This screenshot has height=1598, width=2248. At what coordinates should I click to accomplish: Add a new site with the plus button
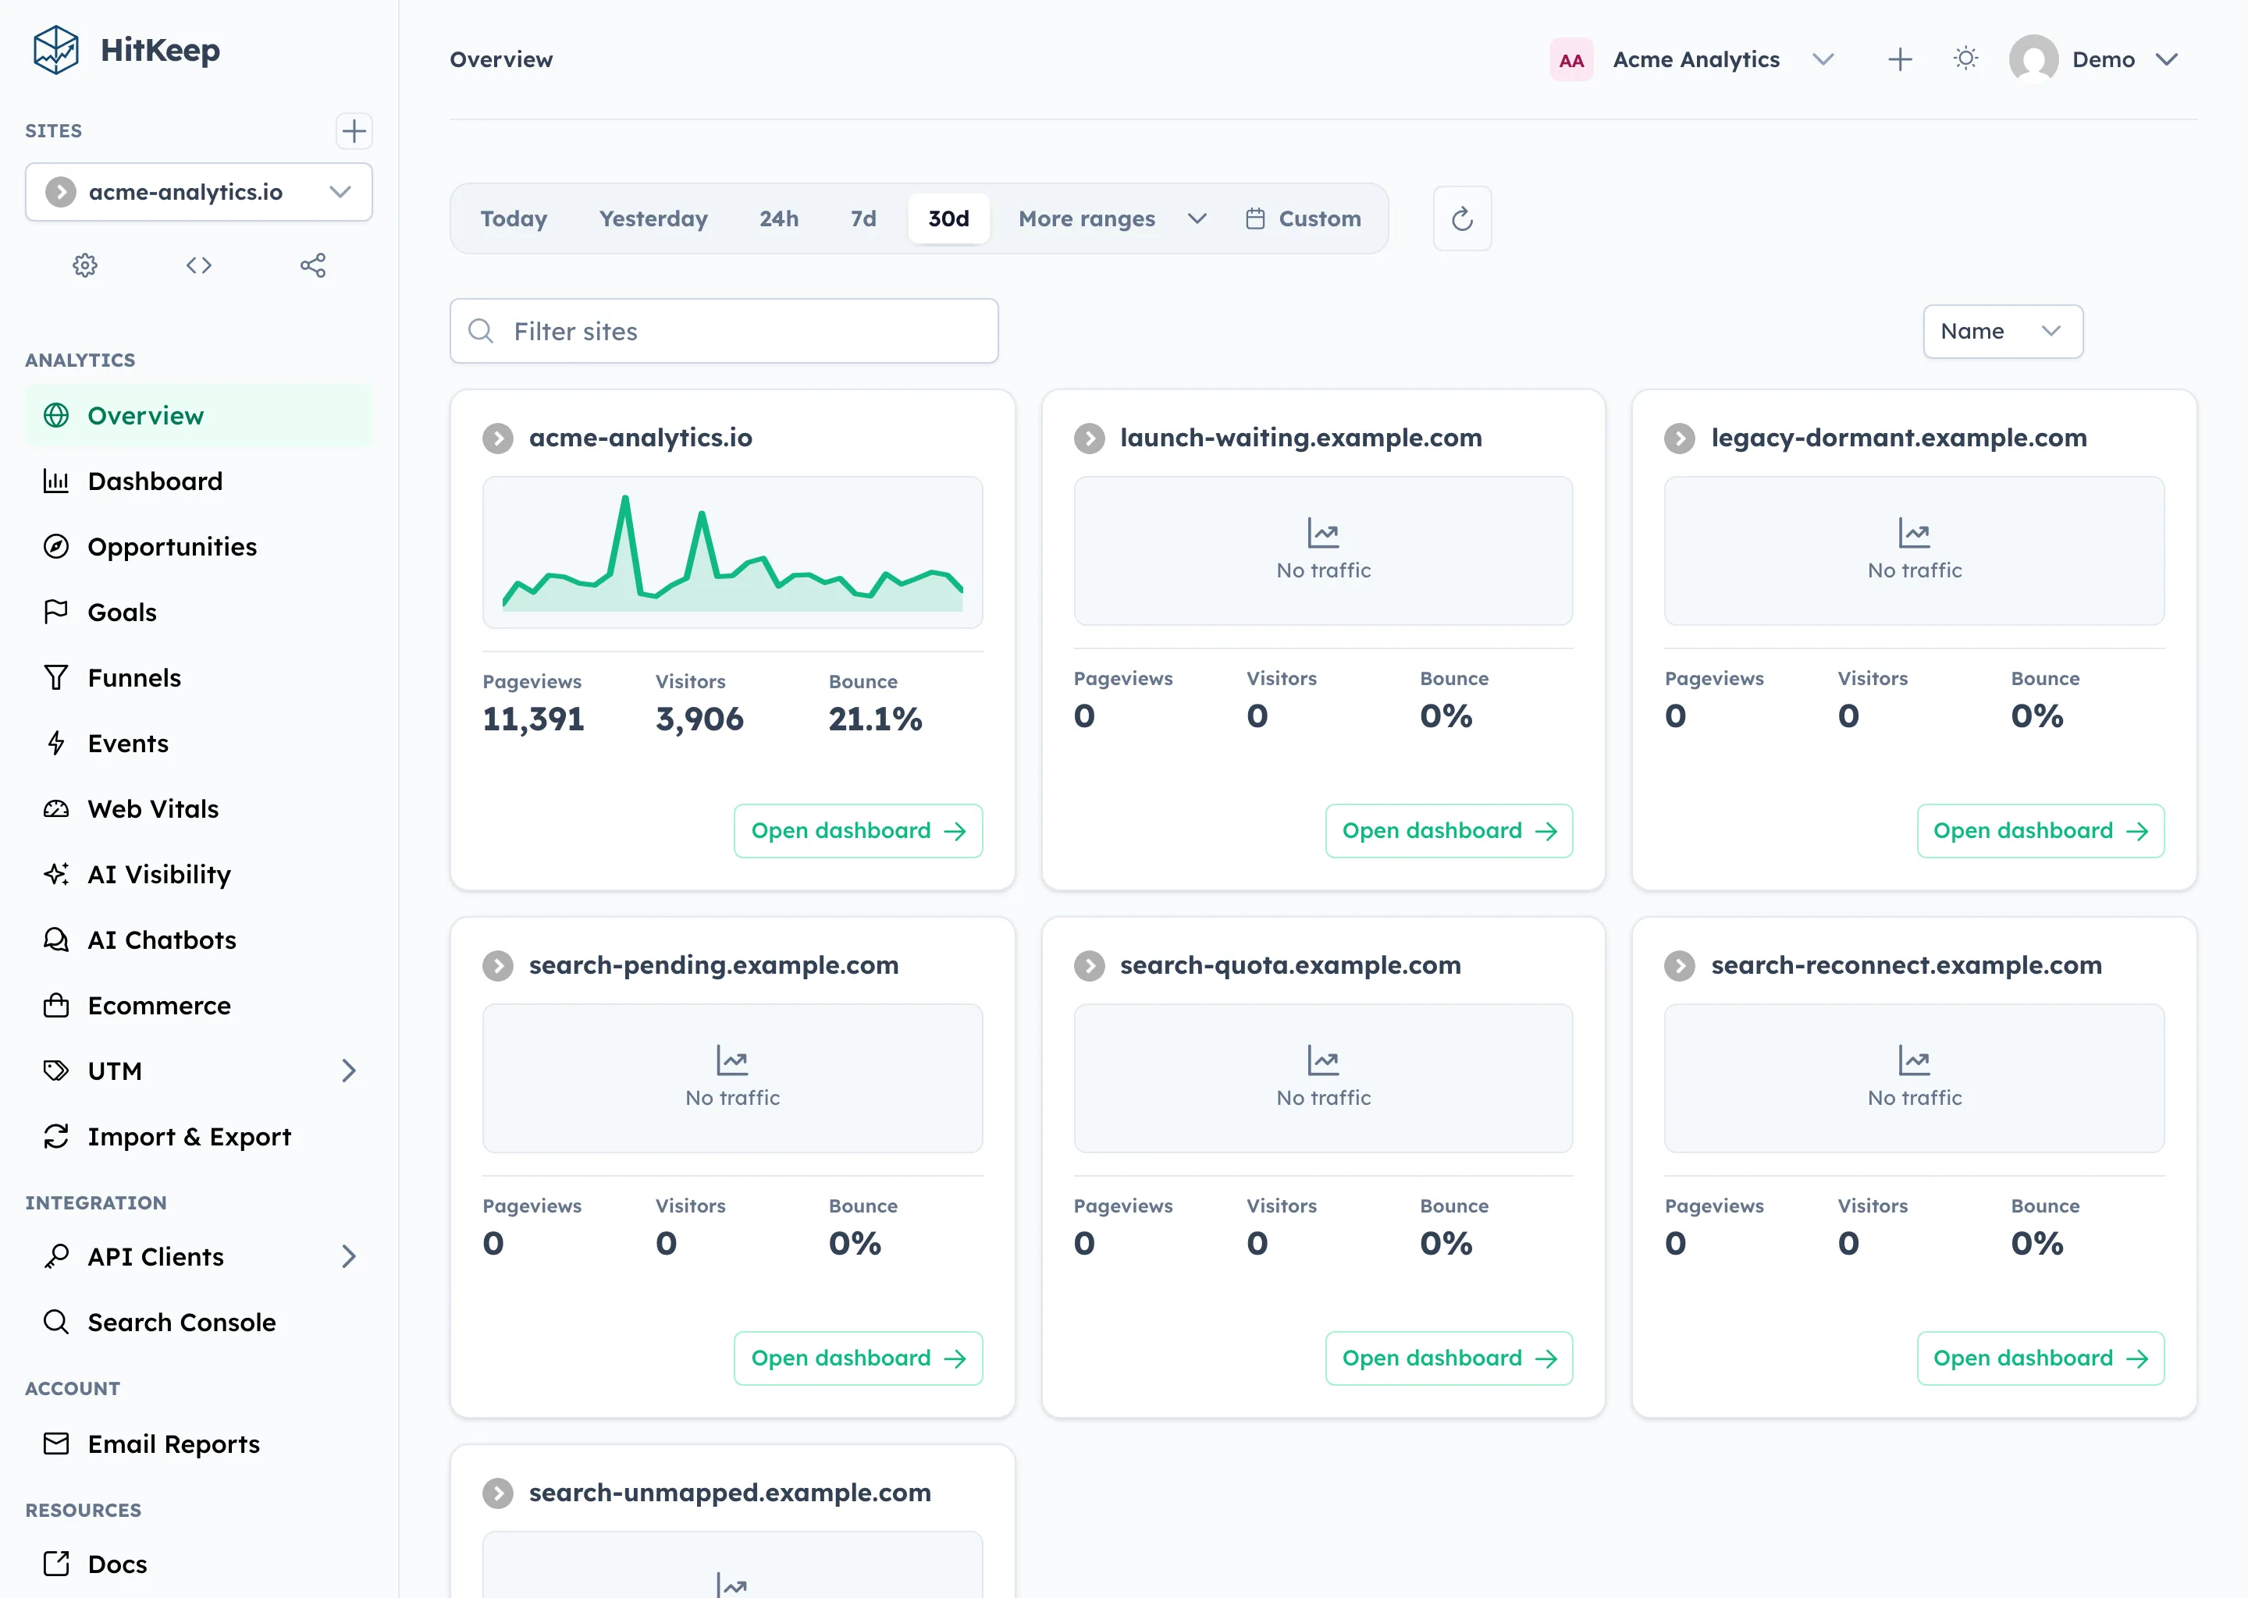pos(354,131)
